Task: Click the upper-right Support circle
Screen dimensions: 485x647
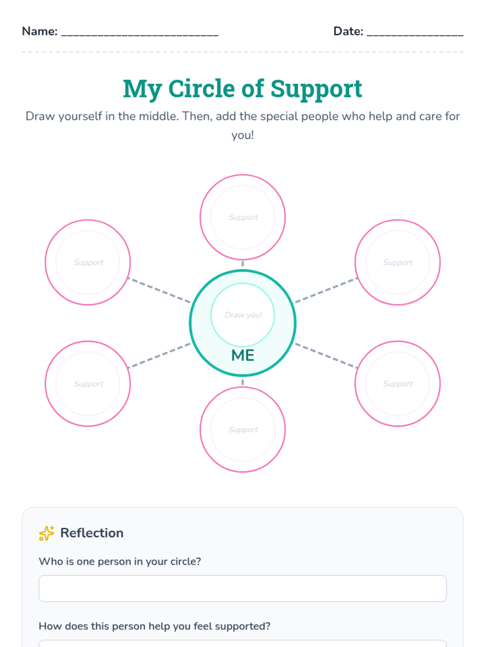Action: pos(397,262)
